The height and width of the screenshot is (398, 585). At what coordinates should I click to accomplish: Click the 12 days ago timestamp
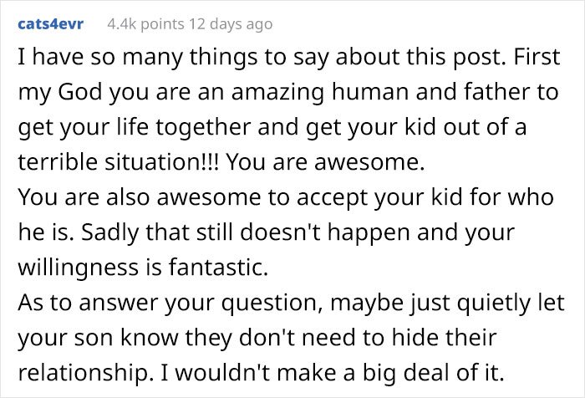(x=231, y=24)
